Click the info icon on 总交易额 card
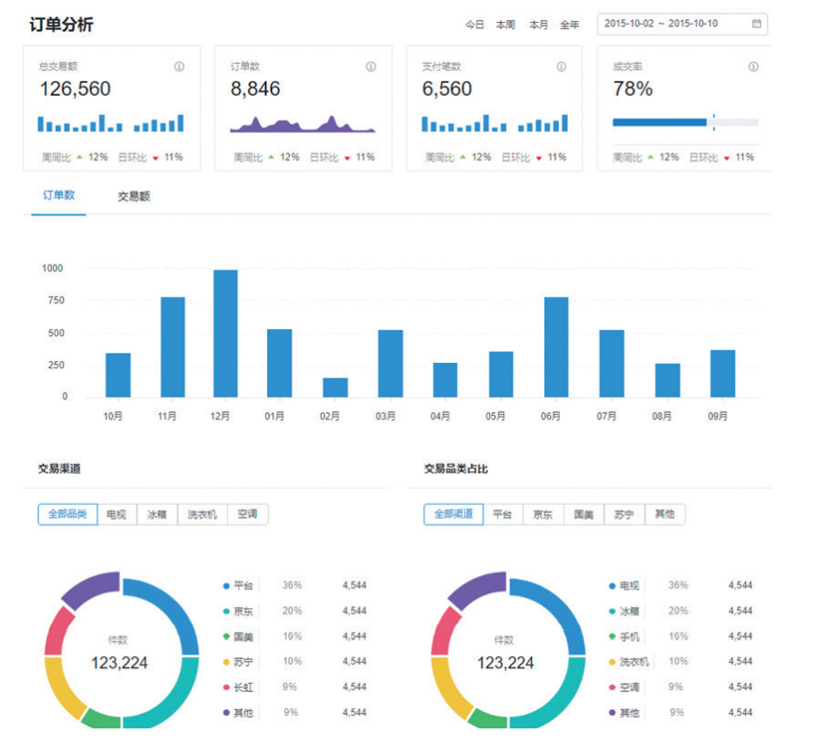 click(180, 67)
